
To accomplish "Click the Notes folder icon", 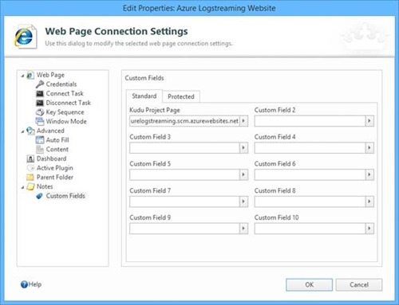I will tap(30, 186).
